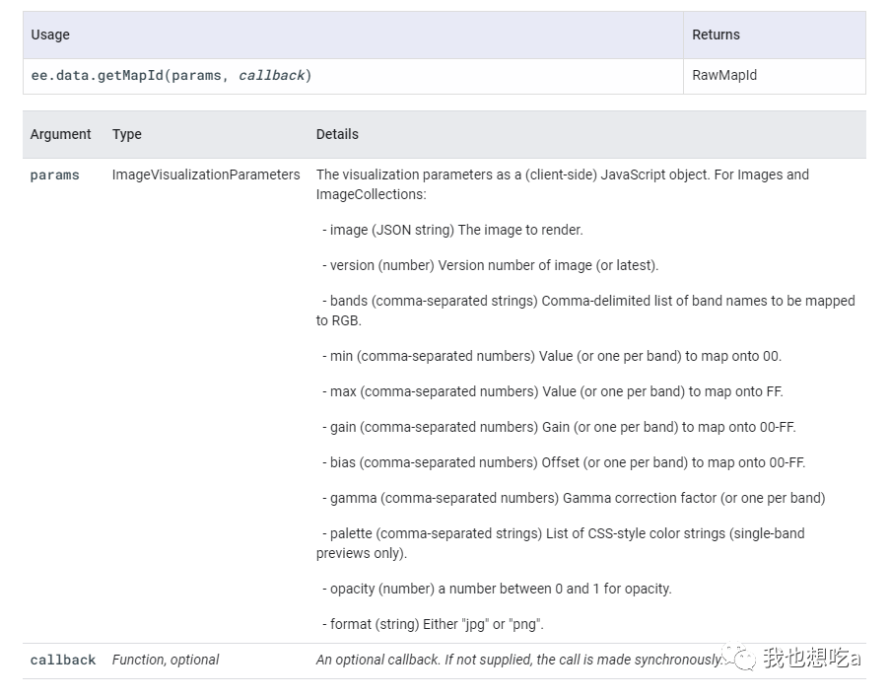
Task: Click the opacity (number) parameter line
Action: tap(497, 589)
